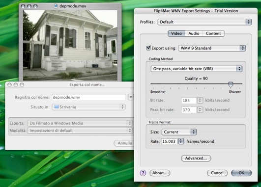
Task: Click the Peak bit rate stepper arrows
Action: (x=200, y=110)
